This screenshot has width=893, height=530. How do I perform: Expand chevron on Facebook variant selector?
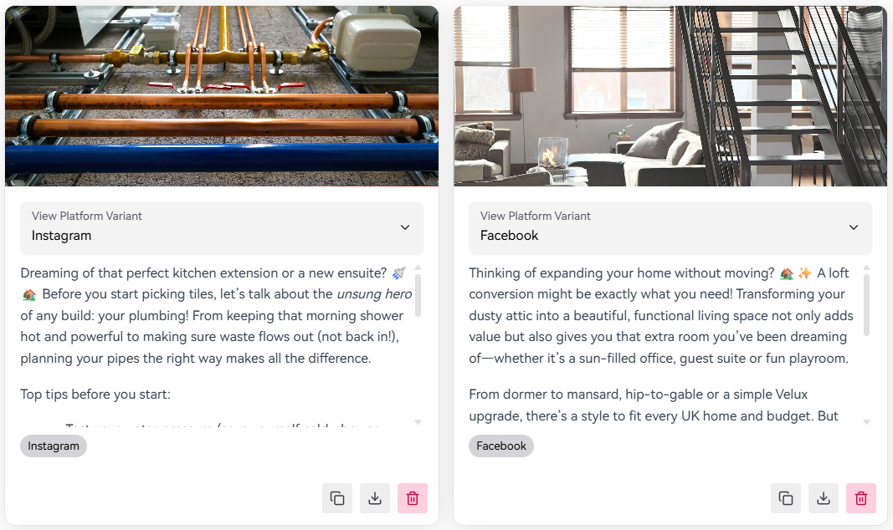click(854, 227)
